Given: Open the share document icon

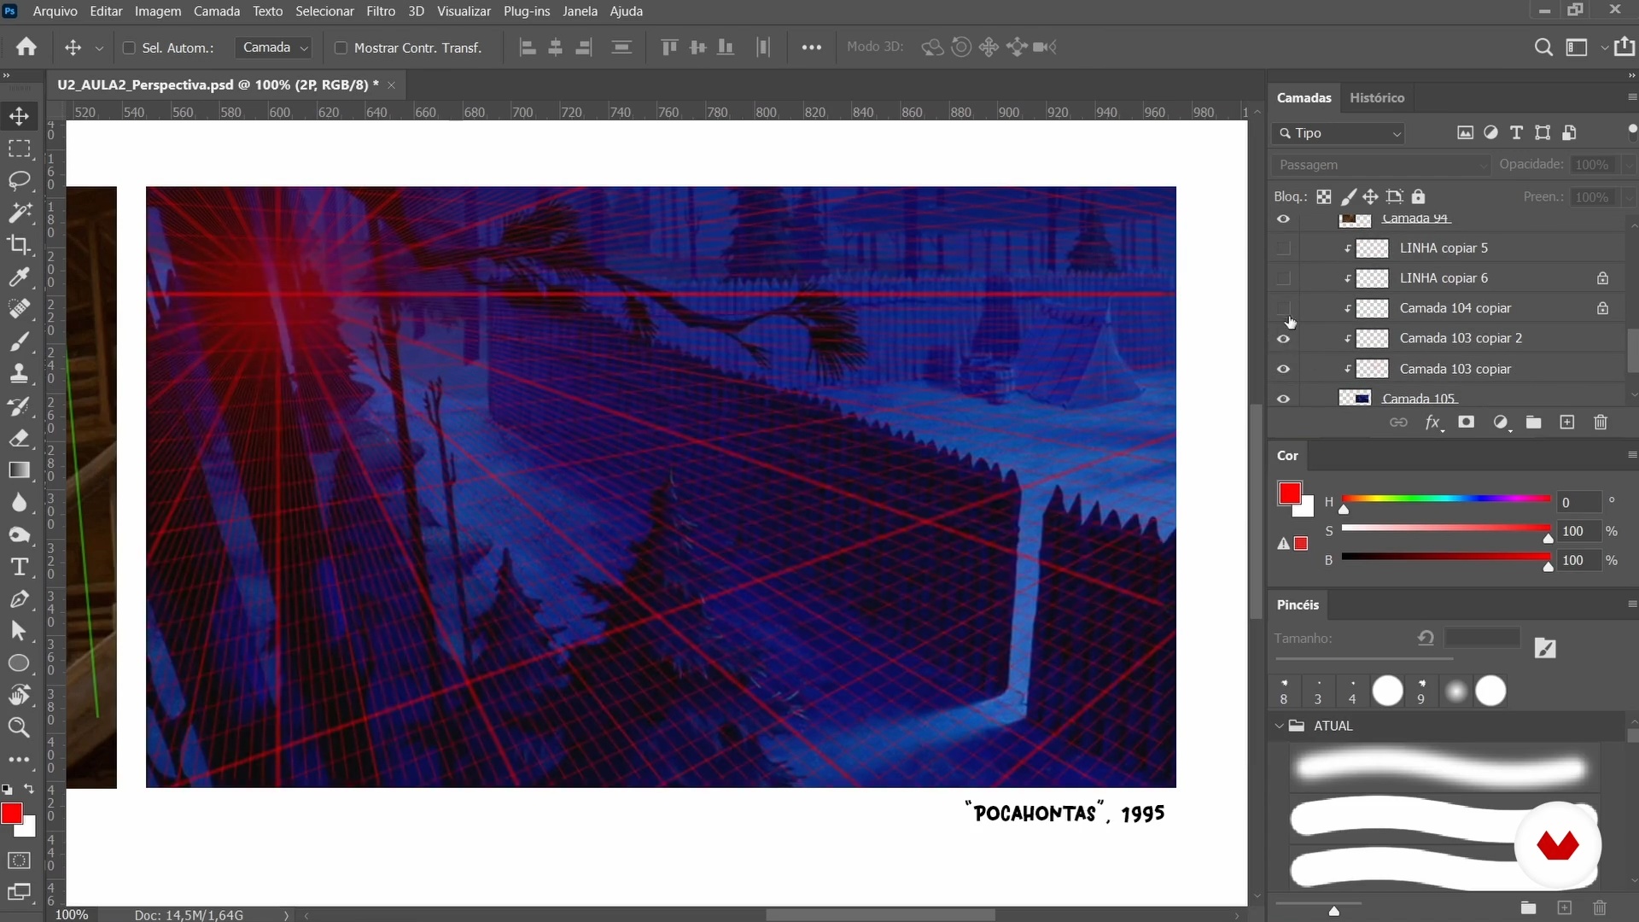Looking at the screenshot, I should pyautogui.click(x=1624, y=46).
